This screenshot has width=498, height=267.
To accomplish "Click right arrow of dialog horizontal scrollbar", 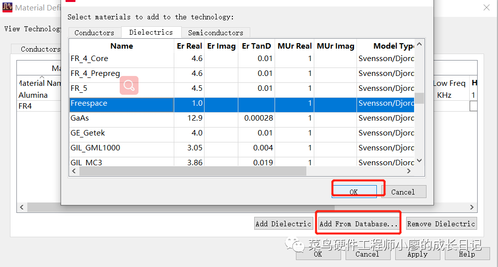I will [x=409, y=171].
